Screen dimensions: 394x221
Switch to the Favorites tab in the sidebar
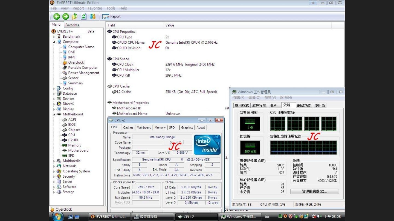click(x=72, y=25)
